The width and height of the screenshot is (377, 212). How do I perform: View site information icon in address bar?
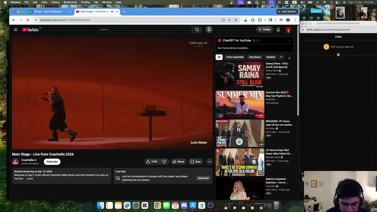(36, 20)
